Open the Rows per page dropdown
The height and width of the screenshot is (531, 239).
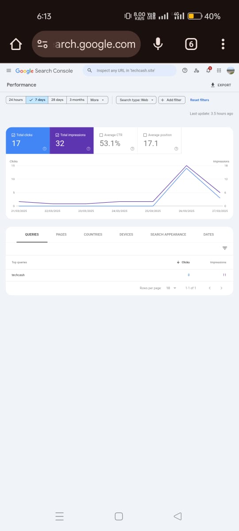pos(171,288)
